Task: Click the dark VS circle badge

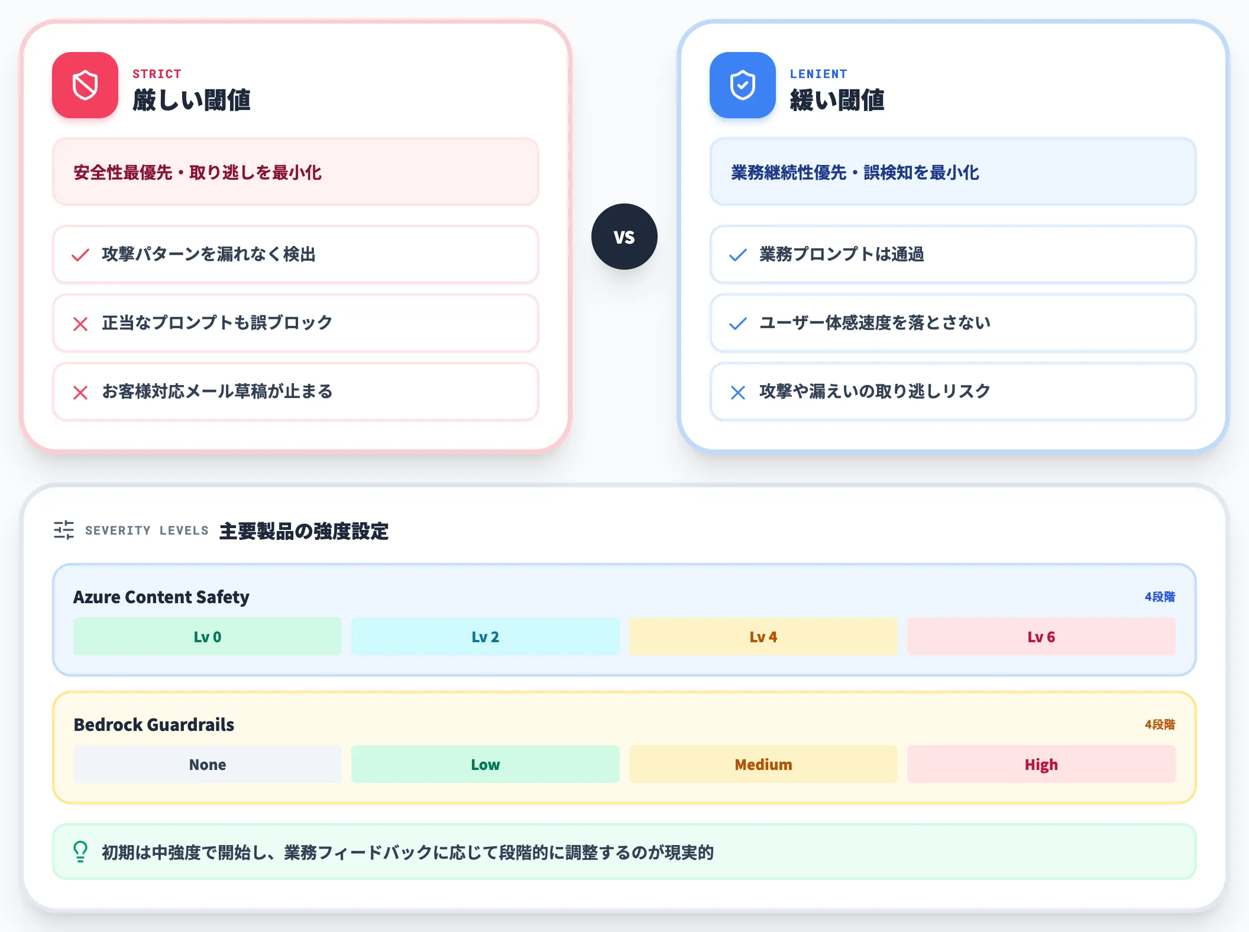Action: coord(624,237)
